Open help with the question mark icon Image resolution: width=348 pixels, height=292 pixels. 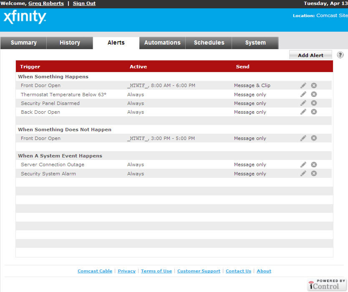point(340,55)
